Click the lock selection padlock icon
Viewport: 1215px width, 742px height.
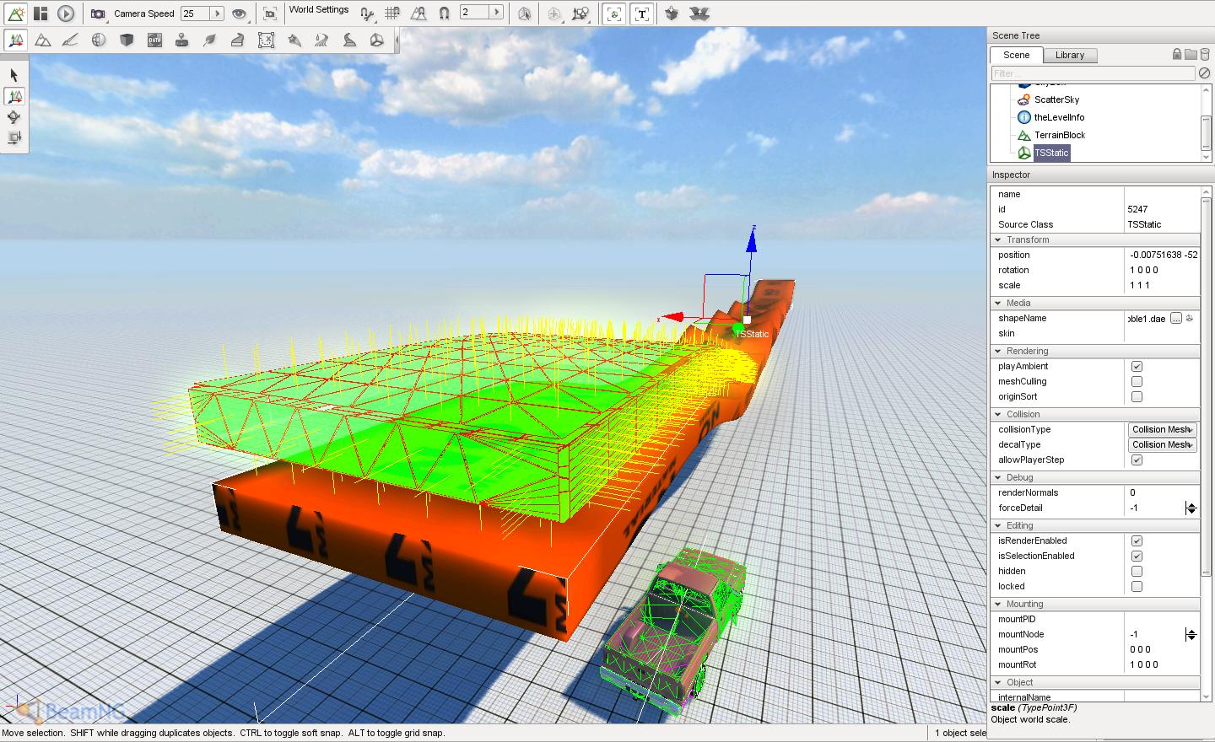coord(1177,54)
